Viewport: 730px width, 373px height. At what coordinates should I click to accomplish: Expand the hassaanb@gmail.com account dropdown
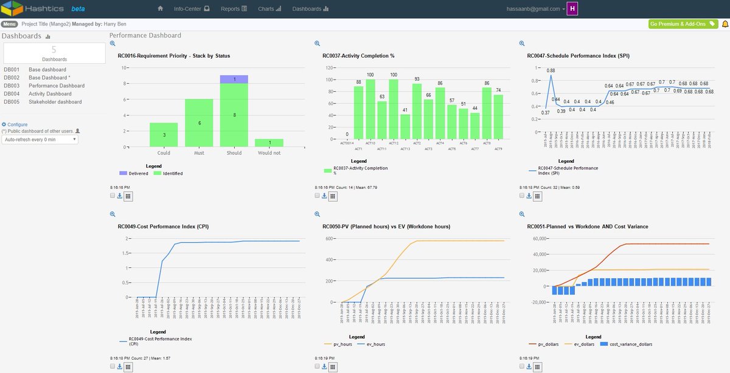(x=535, y=9)
